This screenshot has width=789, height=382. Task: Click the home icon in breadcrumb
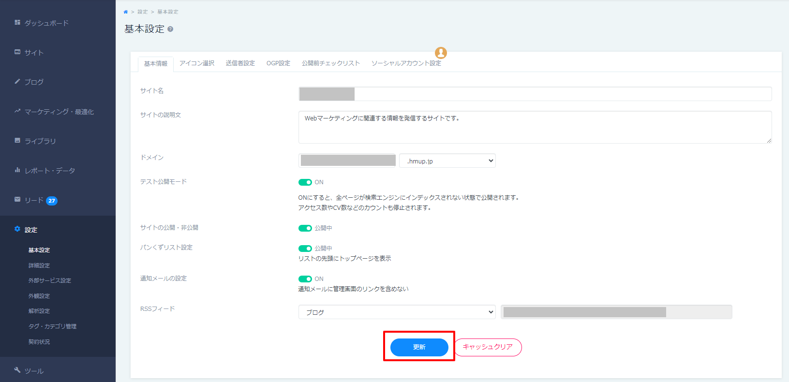tap(126, 12)
